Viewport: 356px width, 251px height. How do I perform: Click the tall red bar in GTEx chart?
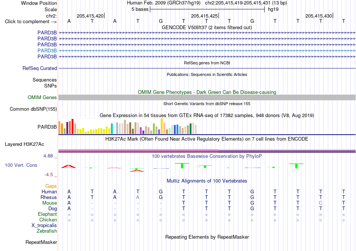pyautogui.click(x=72, y=126)
